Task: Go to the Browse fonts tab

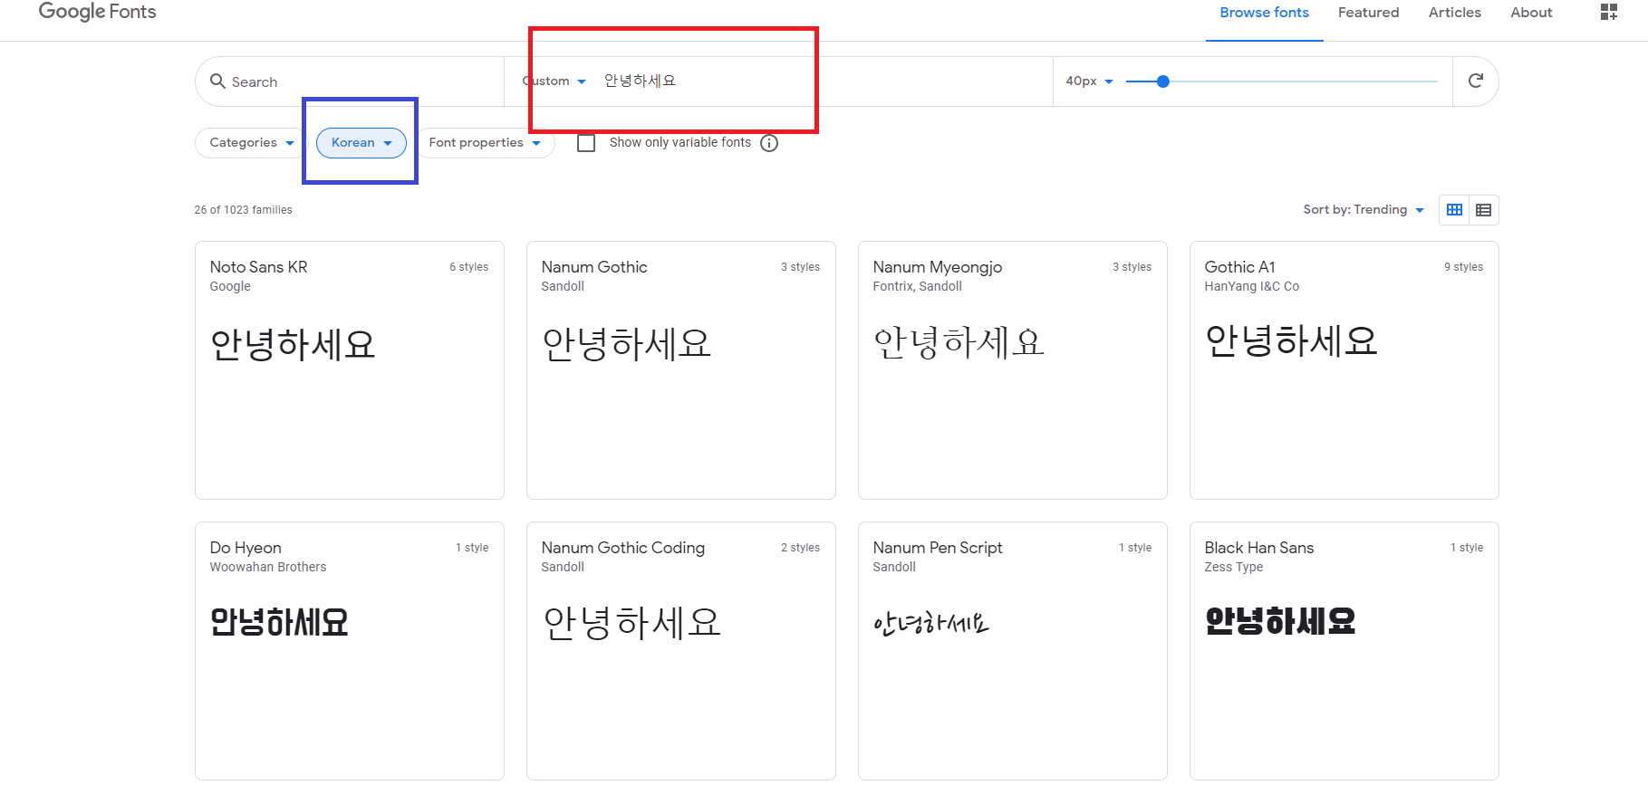Action: pyautogui.click(x=1264, y=13)
